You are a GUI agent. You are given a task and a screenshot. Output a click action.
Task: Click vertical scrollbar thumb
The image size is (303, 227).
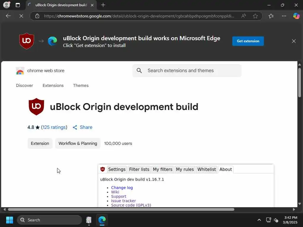click(299, 83)
